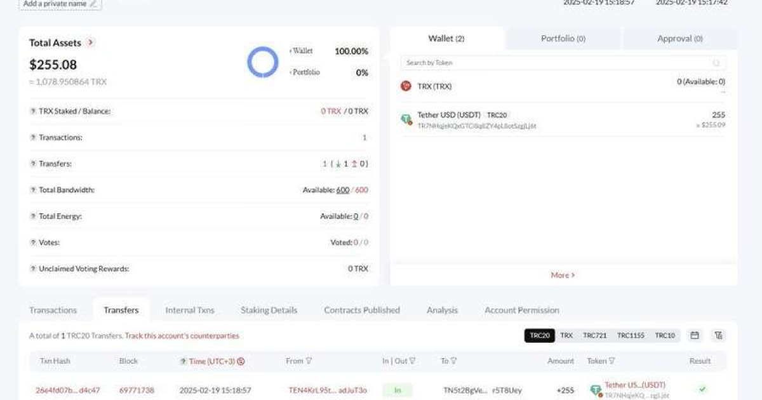Open the Transactions tab
The image size is (762, 400).
pyautogui.click(x=53, y=310)
